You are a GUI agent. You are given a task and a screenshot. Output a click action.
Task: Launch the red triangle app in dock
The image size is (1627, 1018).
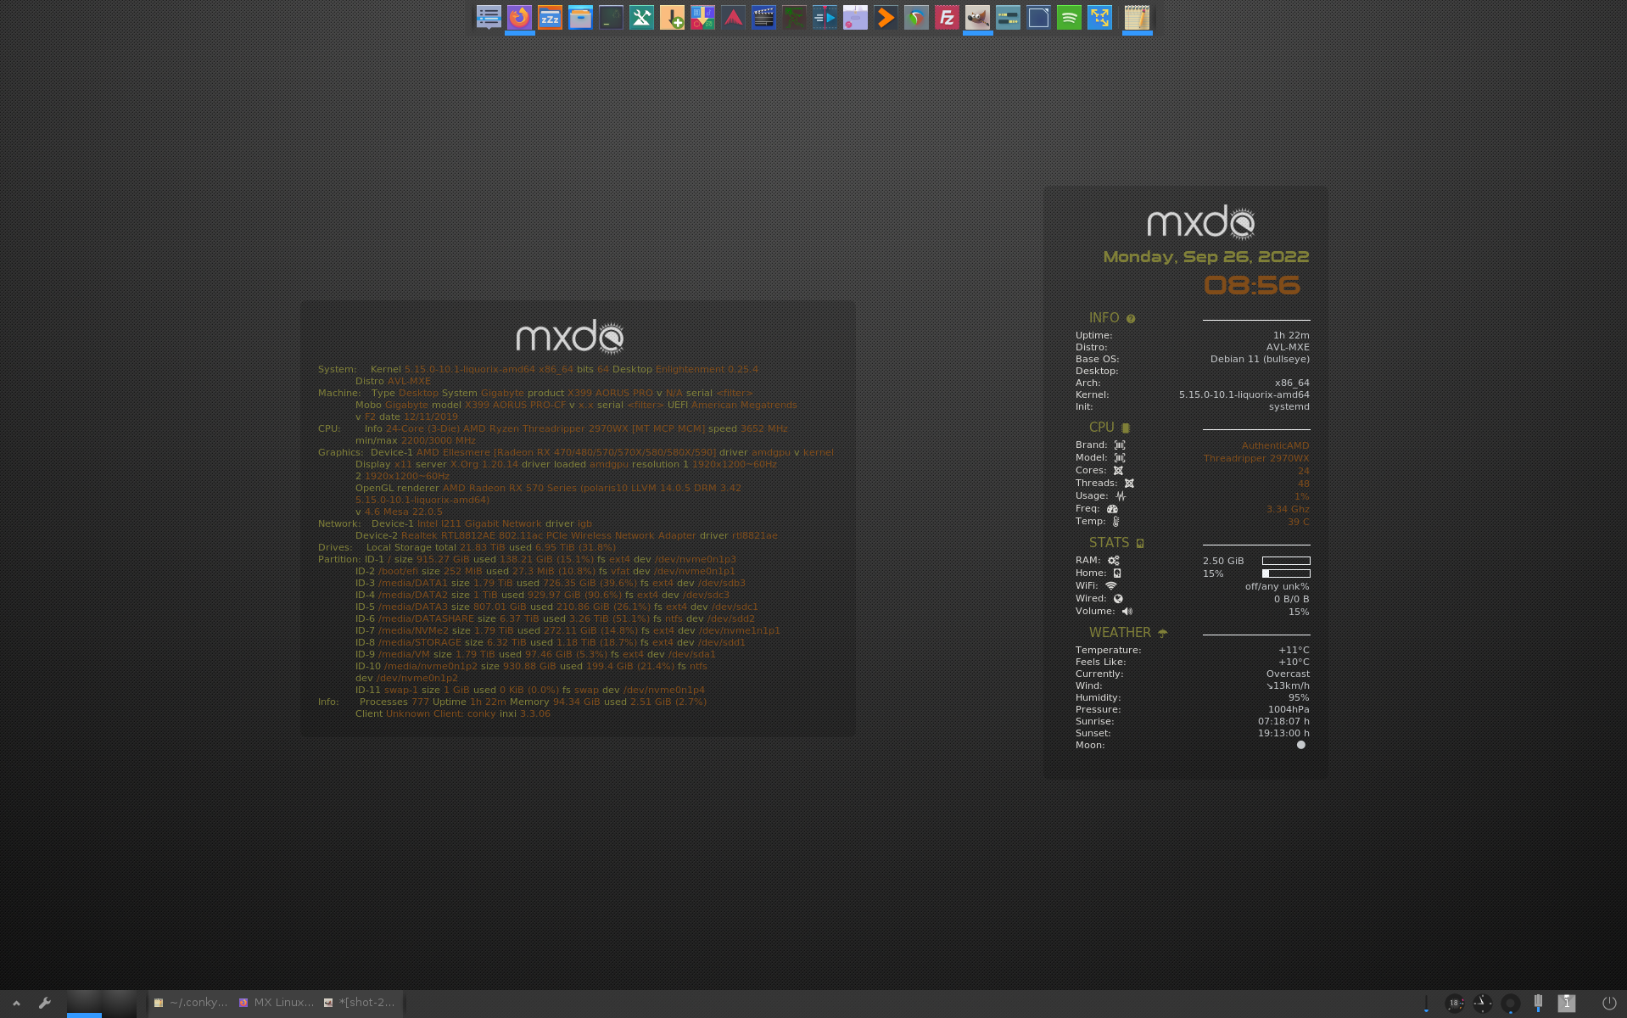tap(733, 18)
